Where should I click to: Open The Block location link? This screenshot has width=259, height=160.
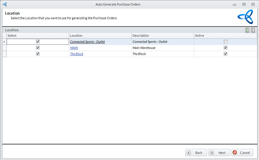coord(77,54)
